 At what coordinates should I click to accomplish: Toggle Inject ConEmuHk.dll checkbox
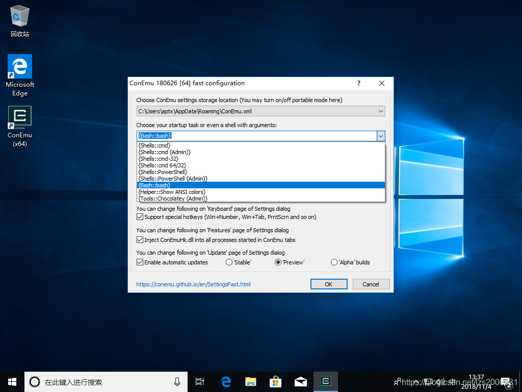coord(140,240)
